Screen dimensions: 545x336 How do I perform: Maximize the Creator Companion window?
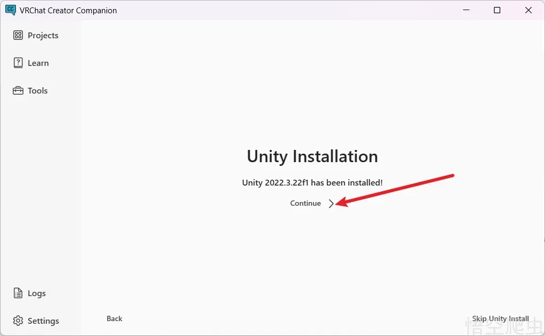(x=497, y=10)
